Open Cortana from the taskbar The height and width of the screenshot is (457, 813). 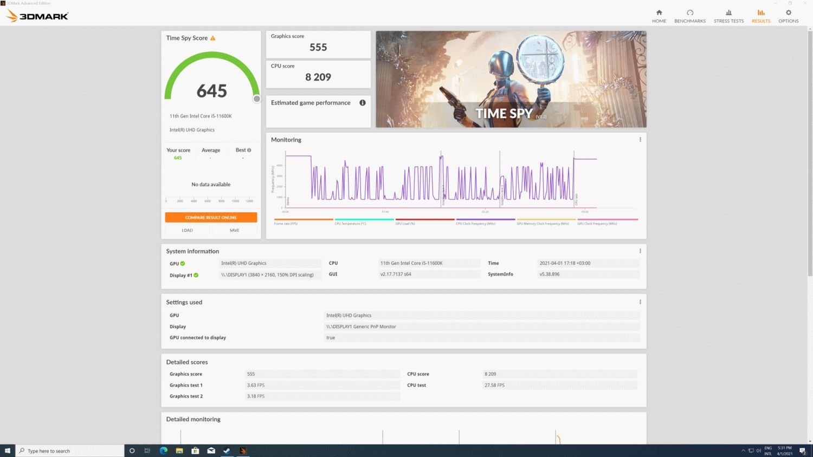132,451
